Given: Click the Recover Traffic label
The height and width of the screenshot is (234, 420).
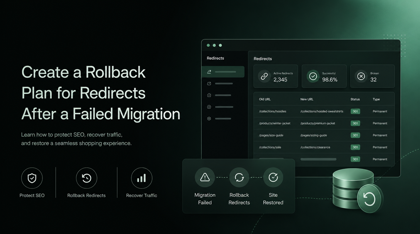Looking at the screenshot, I should [142, 196].
